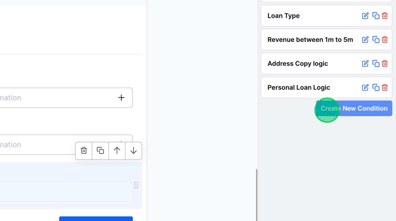Screen dimensions: 396x221
Task: Delete the Personal Loan Logic condition
Action: (385, 88)
